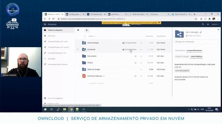The image size is (222, 124).
Task: Open Compartilhado com outros in sidebar
Action: [x=59, y=47]
